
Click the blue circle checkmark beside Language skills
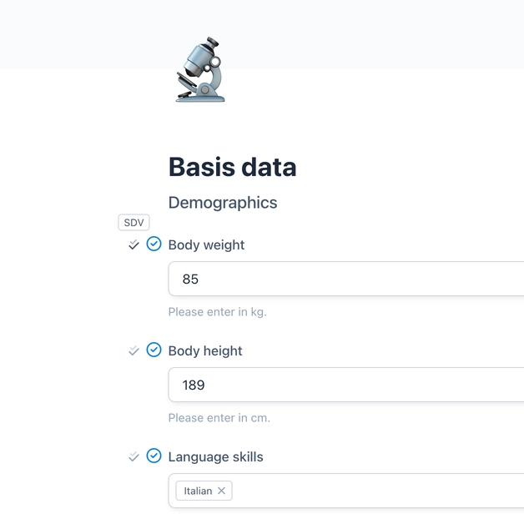[154, 456]
